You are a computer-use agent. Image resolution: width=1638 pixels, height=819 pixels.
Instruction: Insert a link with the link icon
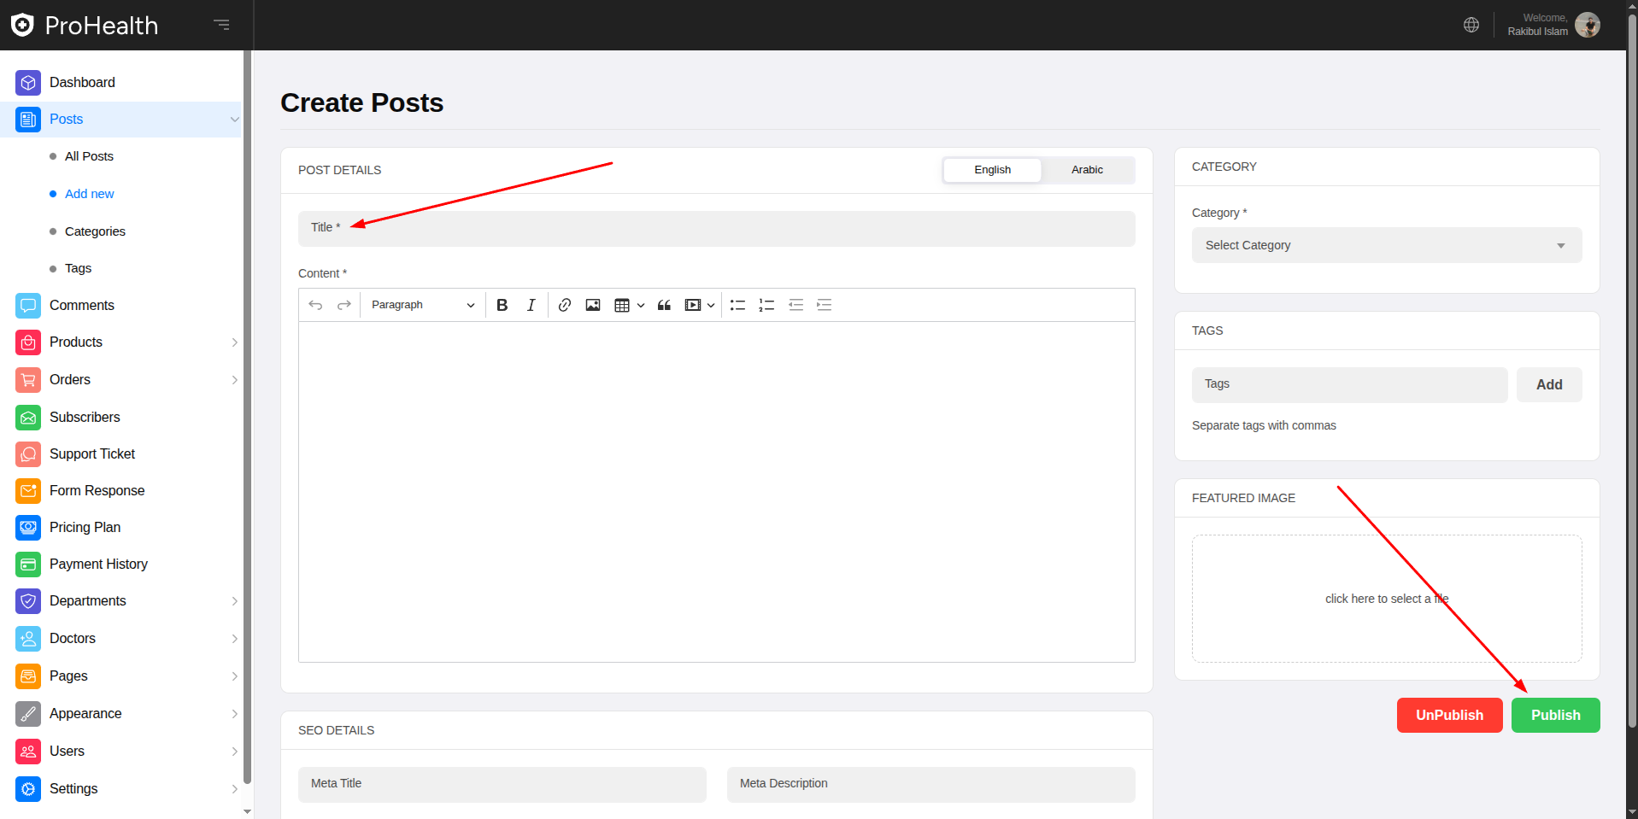click(x=565, y=305)
